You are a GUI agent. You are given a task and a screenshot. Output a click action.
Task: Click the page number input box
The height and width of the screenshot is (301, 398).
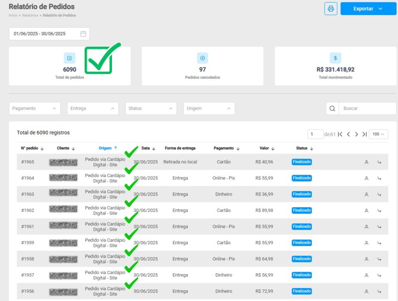pos(315,134)
